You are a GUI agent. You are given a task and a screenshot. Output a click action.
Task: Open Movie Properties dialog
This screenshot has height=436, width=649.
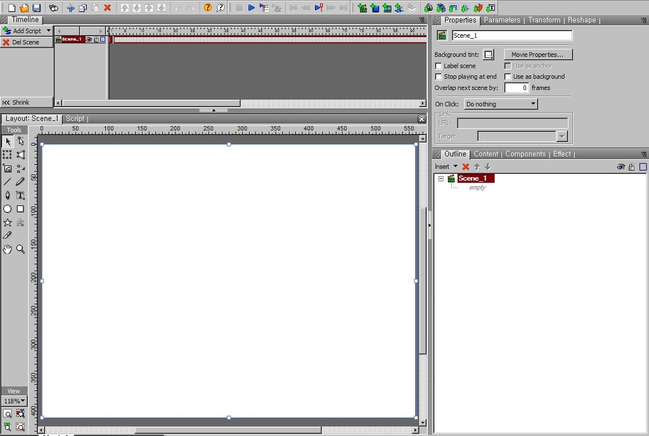(x=538, y=54)
